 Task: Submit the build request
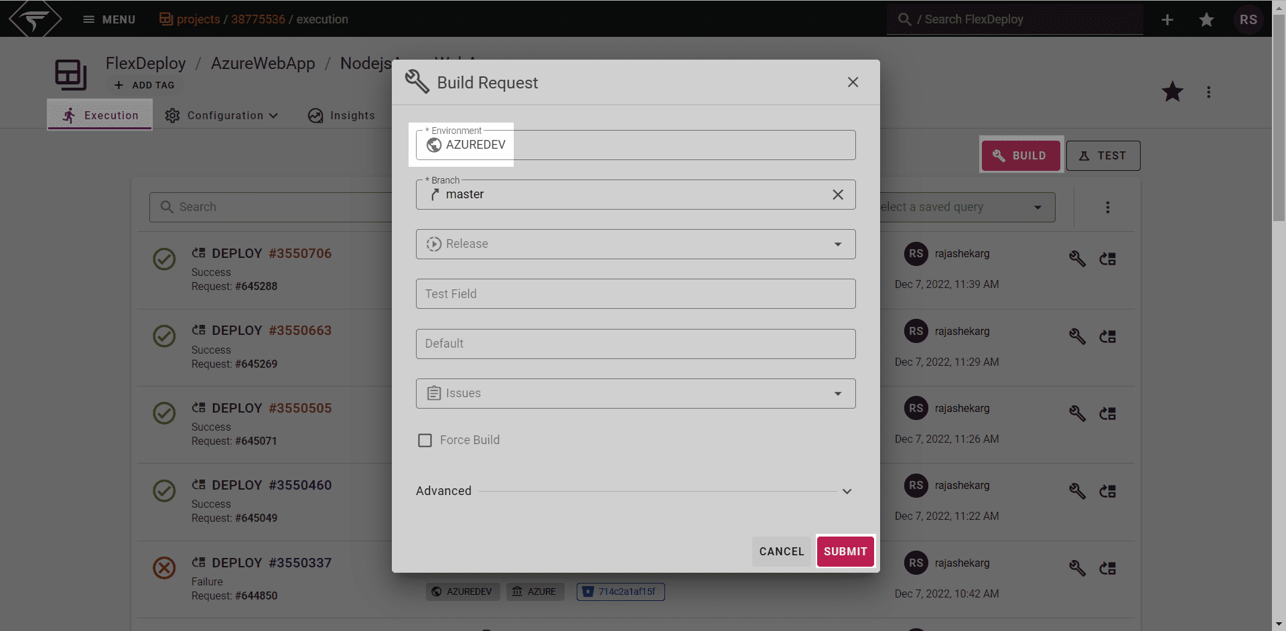(x=845, y=551)
